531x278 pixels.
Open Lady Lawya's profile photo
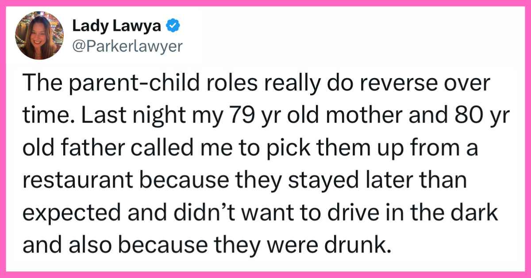tap(38, 35)
